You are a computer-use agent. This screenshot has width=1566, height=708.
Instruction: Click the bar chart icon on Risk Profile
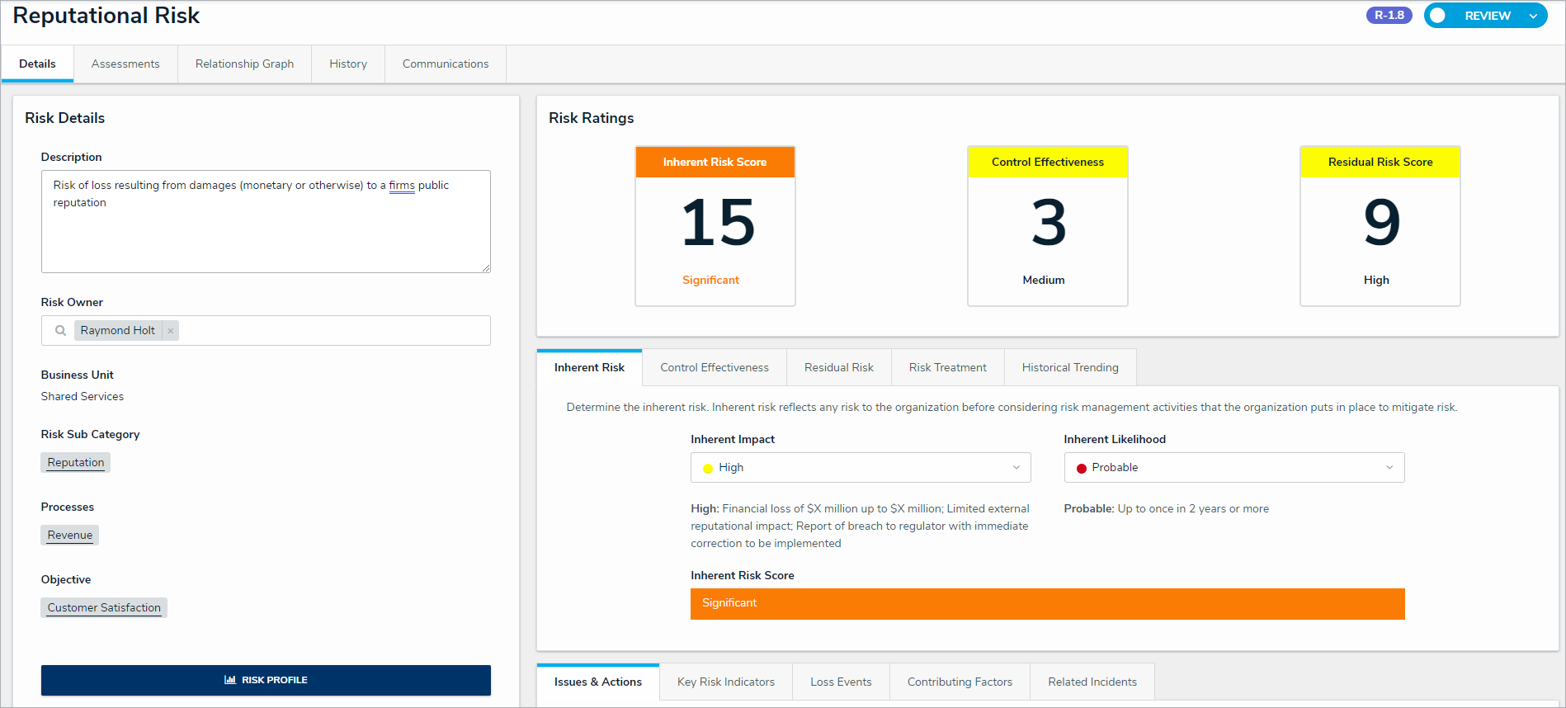(230, 680)
